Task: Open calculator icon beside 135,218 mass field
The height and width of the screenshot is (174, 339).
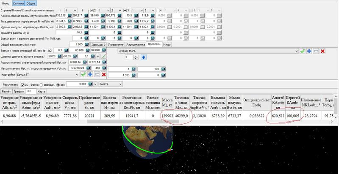Action: [x=69, y=16]
